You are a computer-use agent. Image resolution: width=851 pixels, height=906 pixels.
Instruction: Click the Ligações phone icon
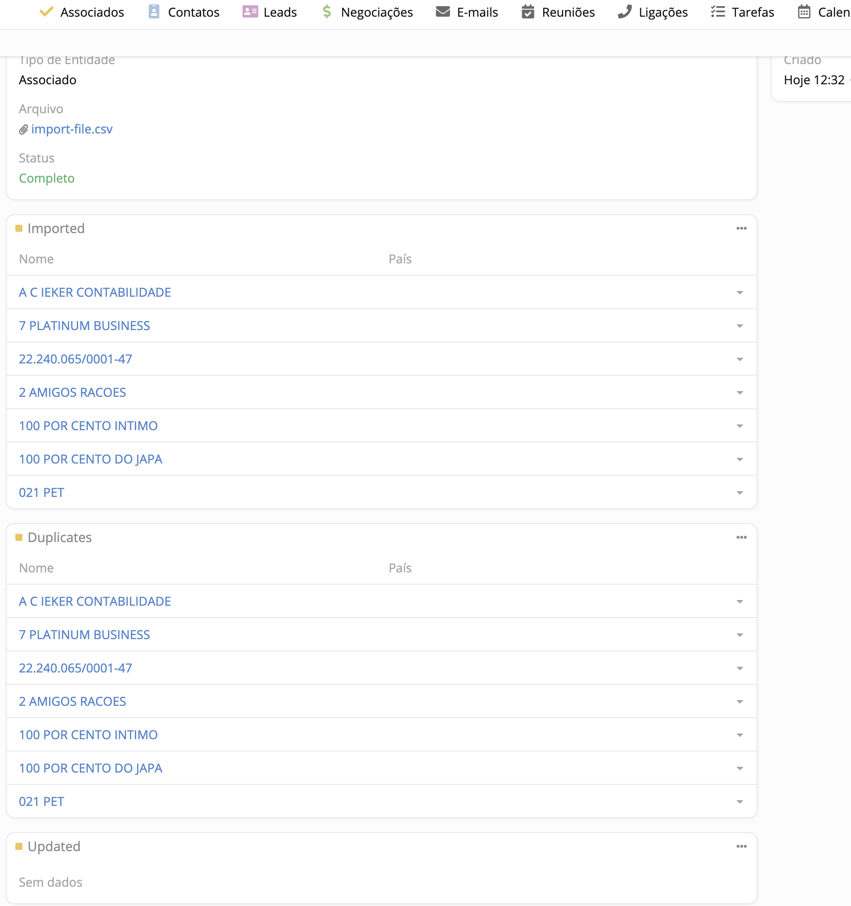[624, 12]
